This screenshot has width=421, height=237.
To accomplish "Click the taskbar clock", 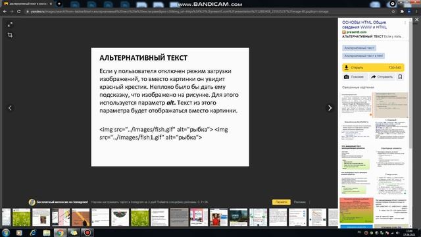I will click(x=409, y=232).
